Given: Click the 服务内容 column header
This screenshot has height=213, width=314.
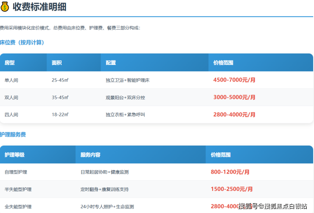Looking at the screenshot, I should (90, 155).
